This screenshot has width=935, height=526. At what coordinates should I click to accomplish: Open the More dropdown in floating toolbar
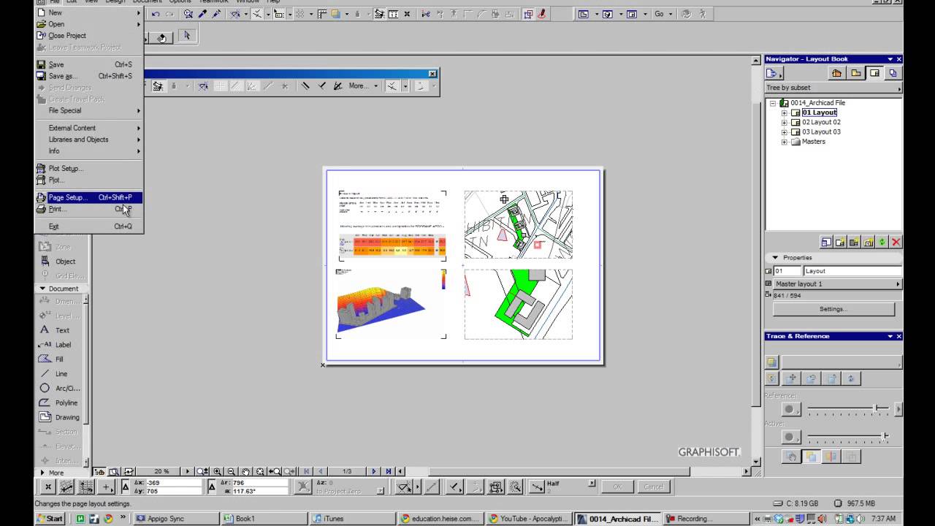(x=362, y=86)
